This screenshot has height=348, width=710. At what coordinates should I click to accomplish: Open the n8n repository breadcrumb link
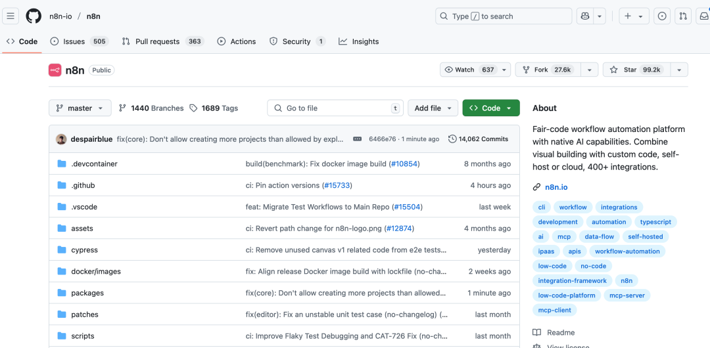93,16
